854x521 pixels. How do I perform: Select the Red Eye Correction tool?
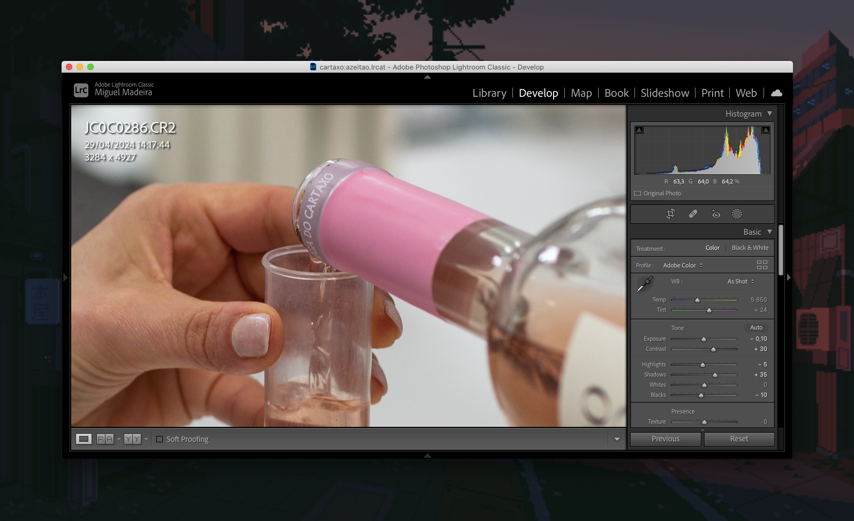(x=716, y=214)
